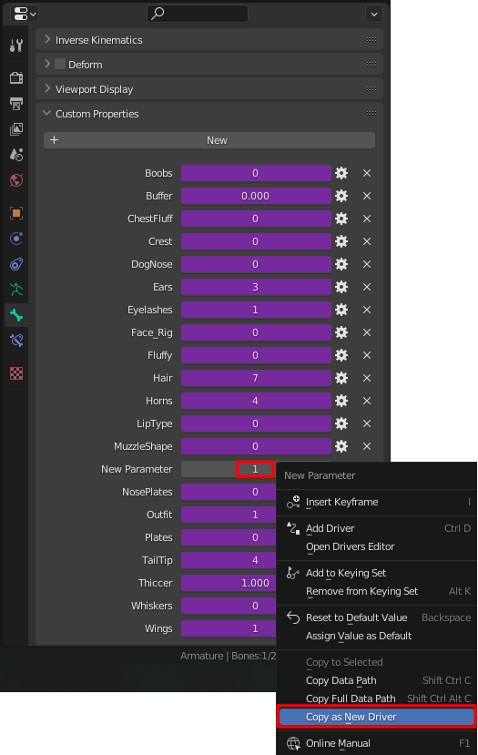This screenshot has width=478, height=755.
Task: Select Add to Keying Set
Action: click(x=376, y=573)
